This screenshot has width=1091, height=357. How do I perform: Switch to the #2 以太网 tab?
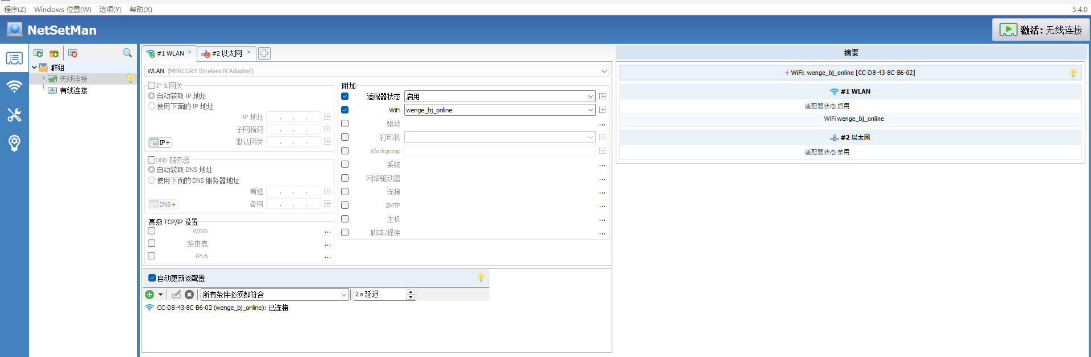[226, 53]
